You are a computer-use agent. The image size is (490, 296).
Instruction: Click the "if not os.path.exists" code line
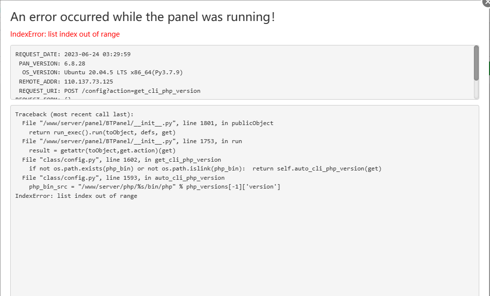205,169
